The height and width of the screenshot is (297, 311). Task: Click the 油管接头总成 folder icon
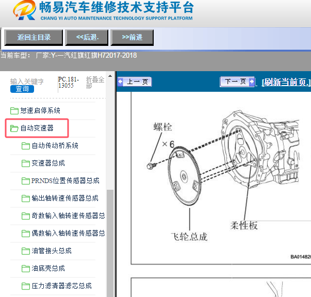pyautogui.click(x=26, y=251)
